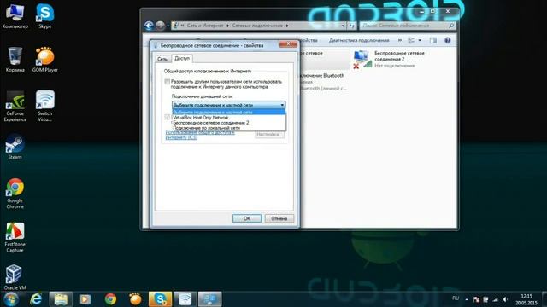
Task: Switch to network connections taskbar button
Action: point(210,299)
